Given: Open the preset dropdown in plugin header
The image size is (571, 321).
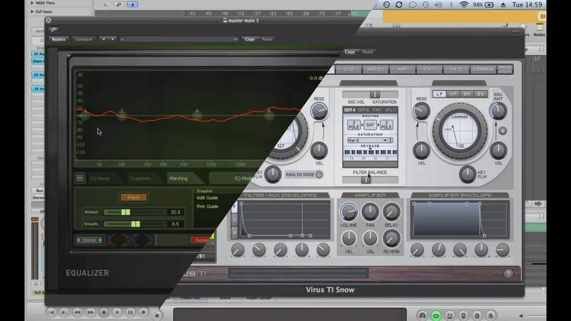Looking at the screenshot, I should pos(178,39).
